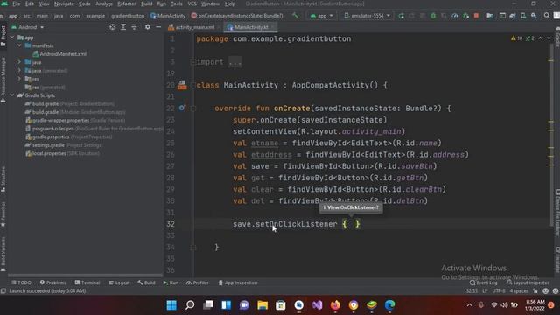Open Firefox from taskbar
560x315 pixels.
(x=335, y=305)
